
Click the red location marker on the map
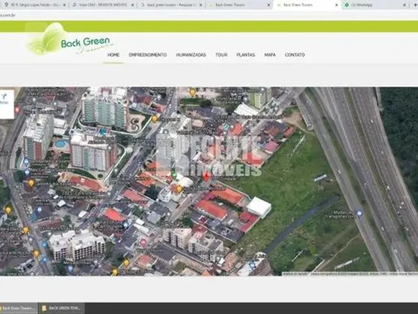point(206,177)
